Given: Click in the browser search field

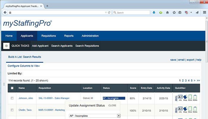Looking at the screenshot, I should coord(131,12).
